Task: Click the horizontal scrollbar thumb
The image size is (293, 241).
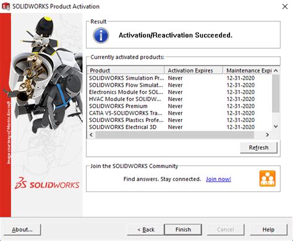Action: click(175, 134)
